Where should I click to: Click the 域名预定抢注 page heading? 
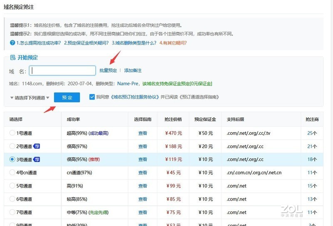pyautogui.click(x=19, y=7)
